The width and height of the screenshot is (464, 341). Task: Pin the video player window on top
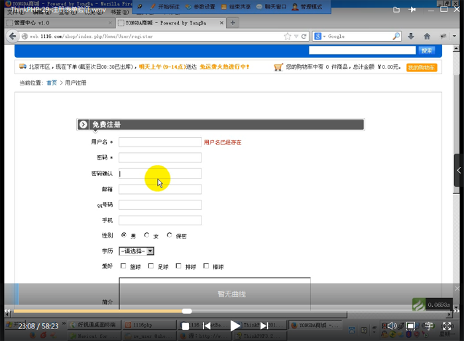point(412,10)
